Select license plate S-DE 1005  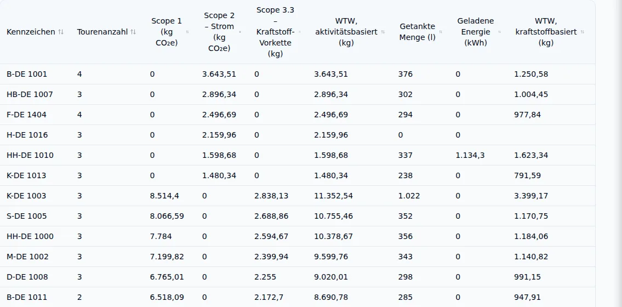click(27, 216)
